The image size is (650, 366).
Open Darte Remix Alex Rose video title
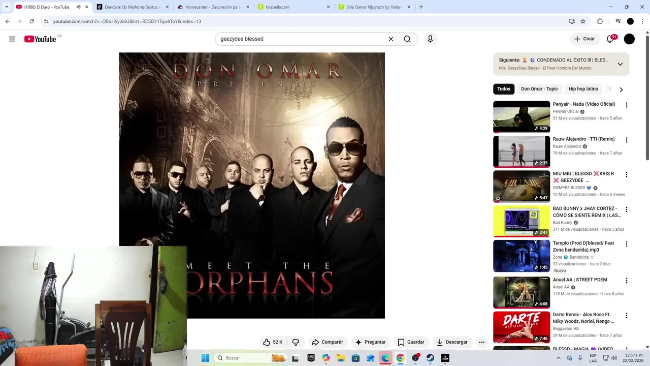(x=584, y=318)
